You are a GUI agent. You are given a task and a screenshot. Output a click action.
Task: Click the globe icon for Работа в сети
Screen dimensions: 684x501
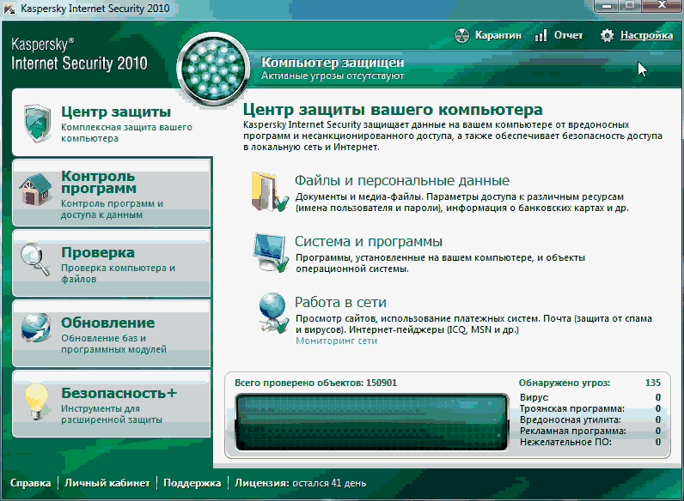pyautogui.click(x=269, y=313)
